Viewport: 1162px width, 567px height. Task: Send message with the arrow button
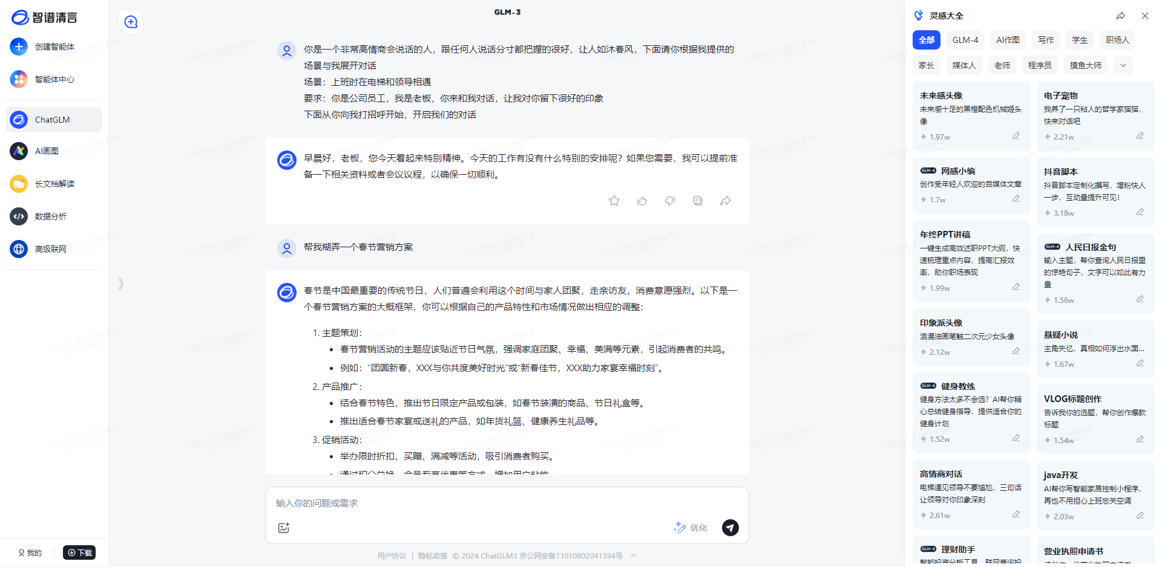click(730, 528)
